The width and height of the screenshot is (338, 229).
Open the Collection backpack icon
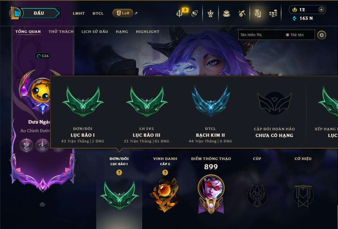point(226,13)
